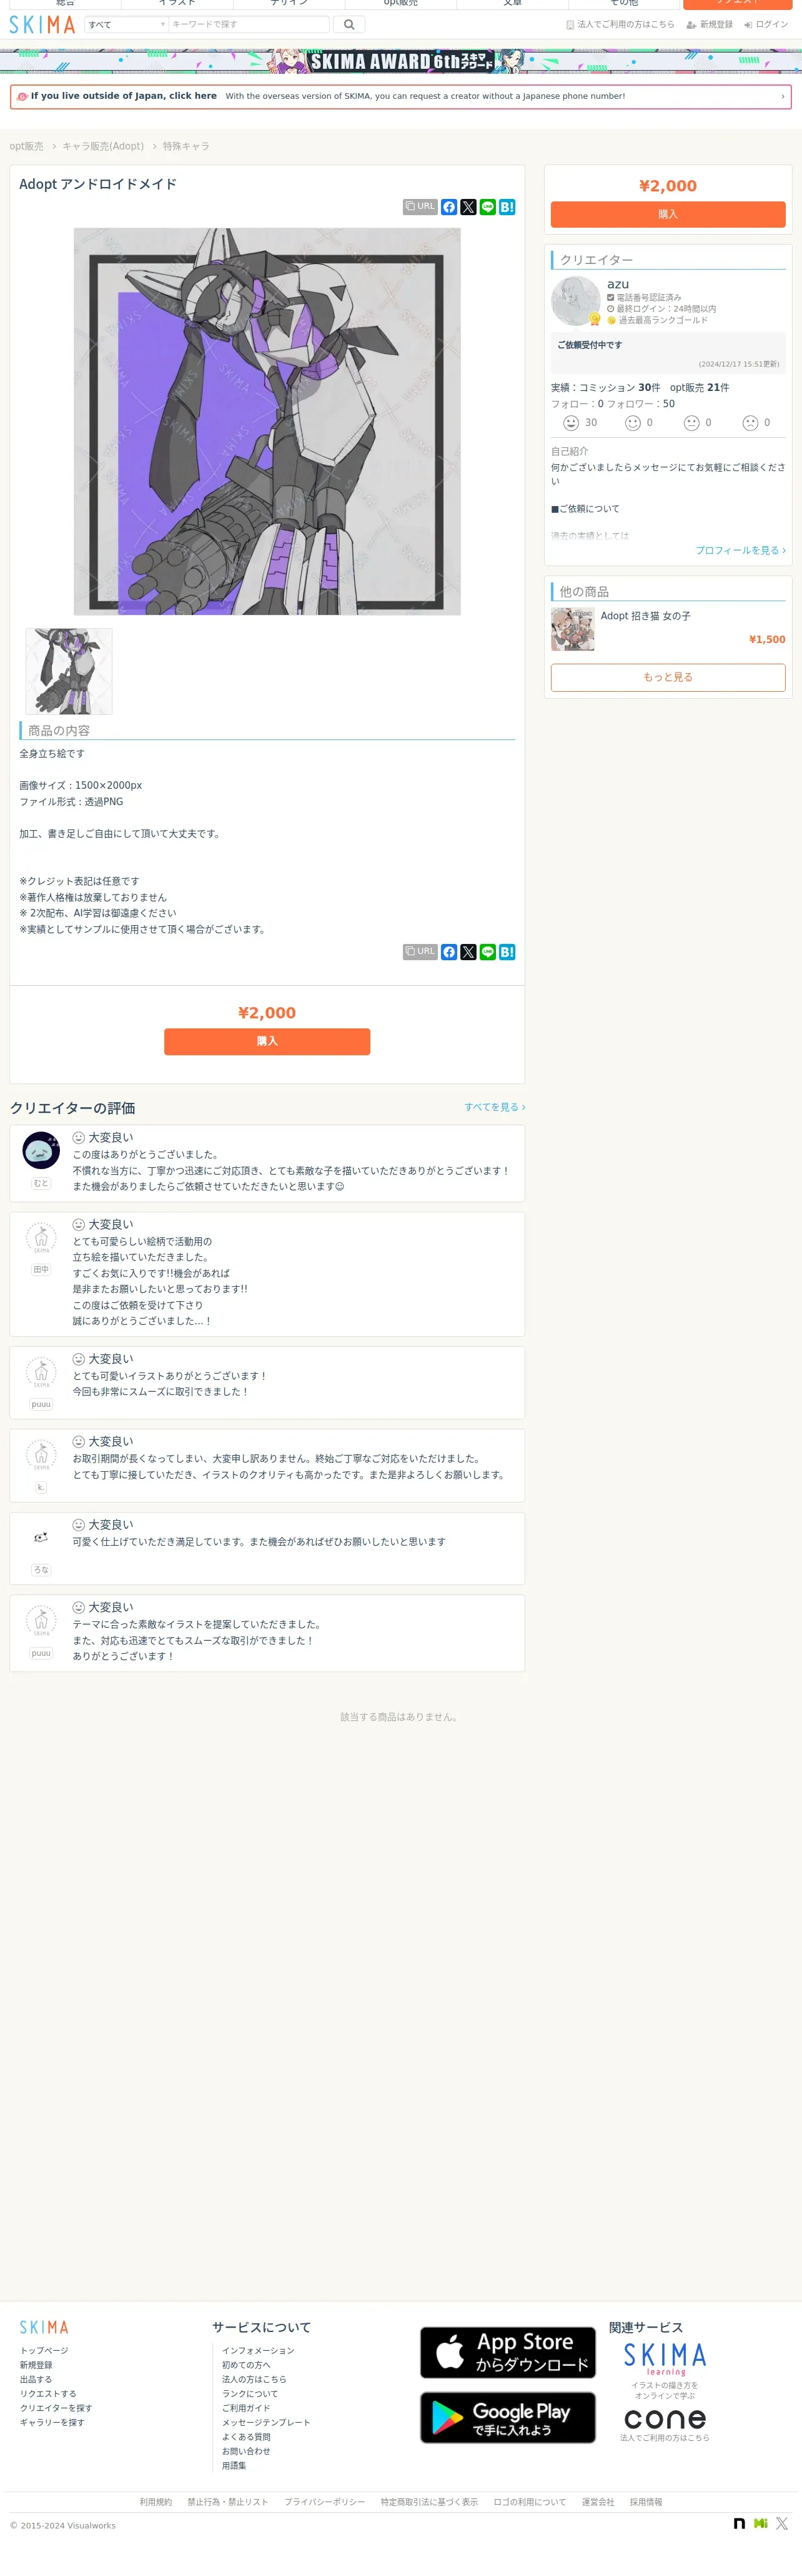Viewport: 802px width, 2576px height.
Task: Open reviewer ろな's avatar
Action: click(x=41, y=1538)
